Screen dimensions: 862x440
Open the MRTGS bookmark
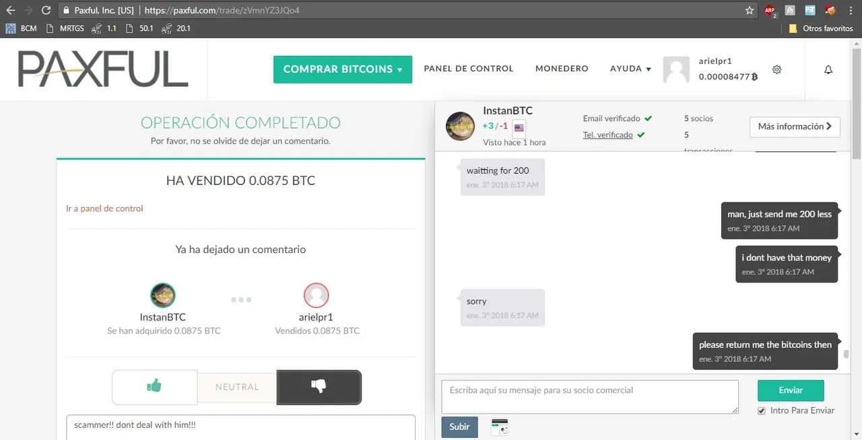pyautogui.click(x=66, y=28)
